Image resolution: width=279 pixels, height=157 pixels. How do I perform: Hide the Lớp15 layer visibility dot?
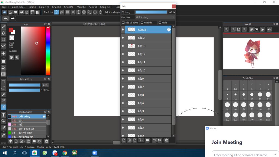pos(123,29)
